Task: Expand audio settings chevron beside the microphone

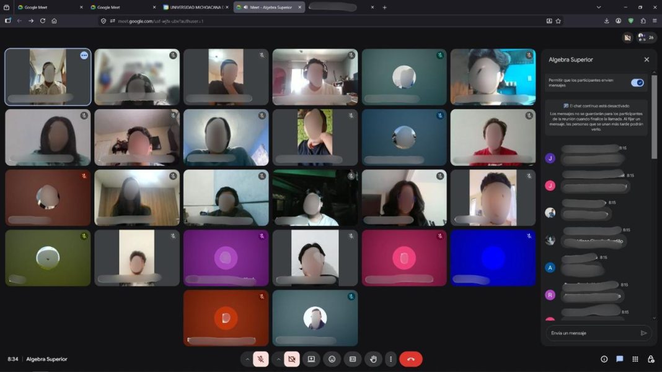Action: click(247, 359)
